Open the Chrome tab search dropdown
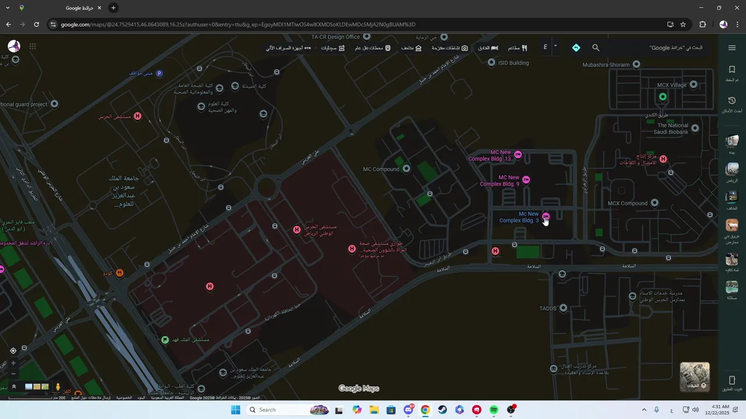Image resolution: width=746 pixels, height=419 pixels. pyautogui.click(x=8, y=8)
